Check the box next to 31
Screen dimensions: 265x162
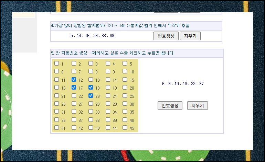coord(57,112)
